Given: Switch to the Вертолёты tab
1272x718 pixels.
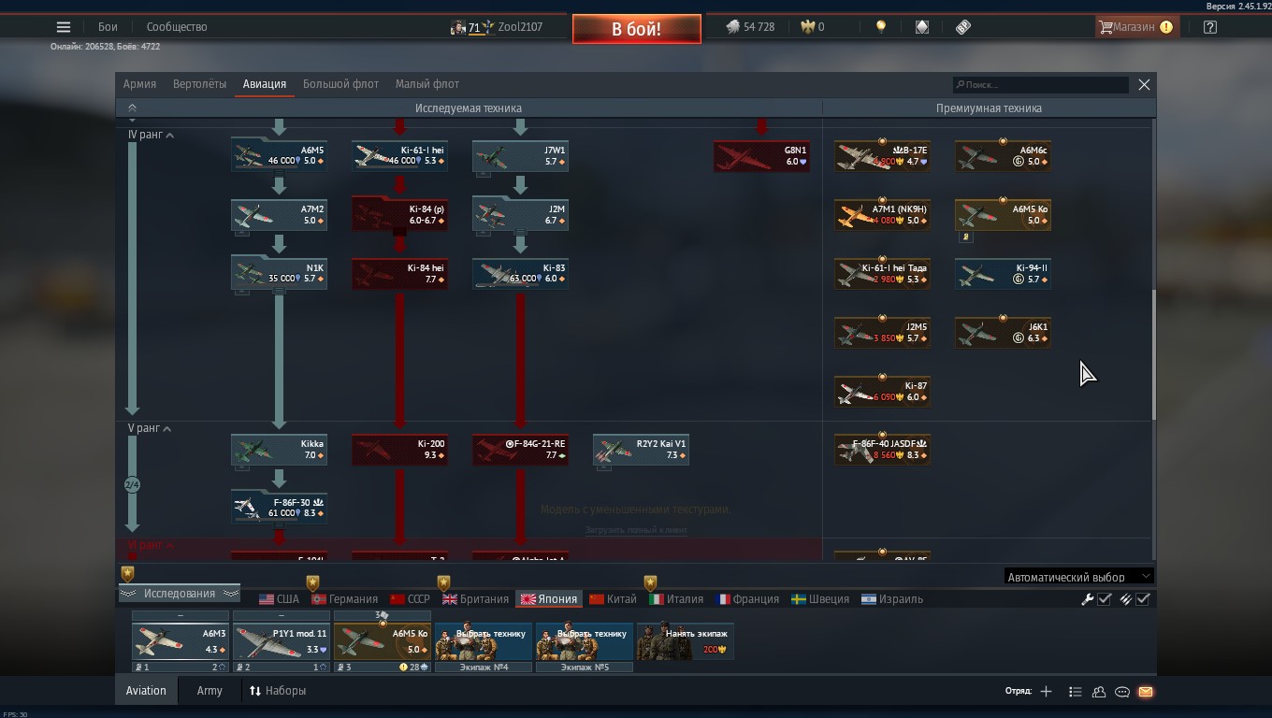Looking at the screenshot, I should (199, 84).
